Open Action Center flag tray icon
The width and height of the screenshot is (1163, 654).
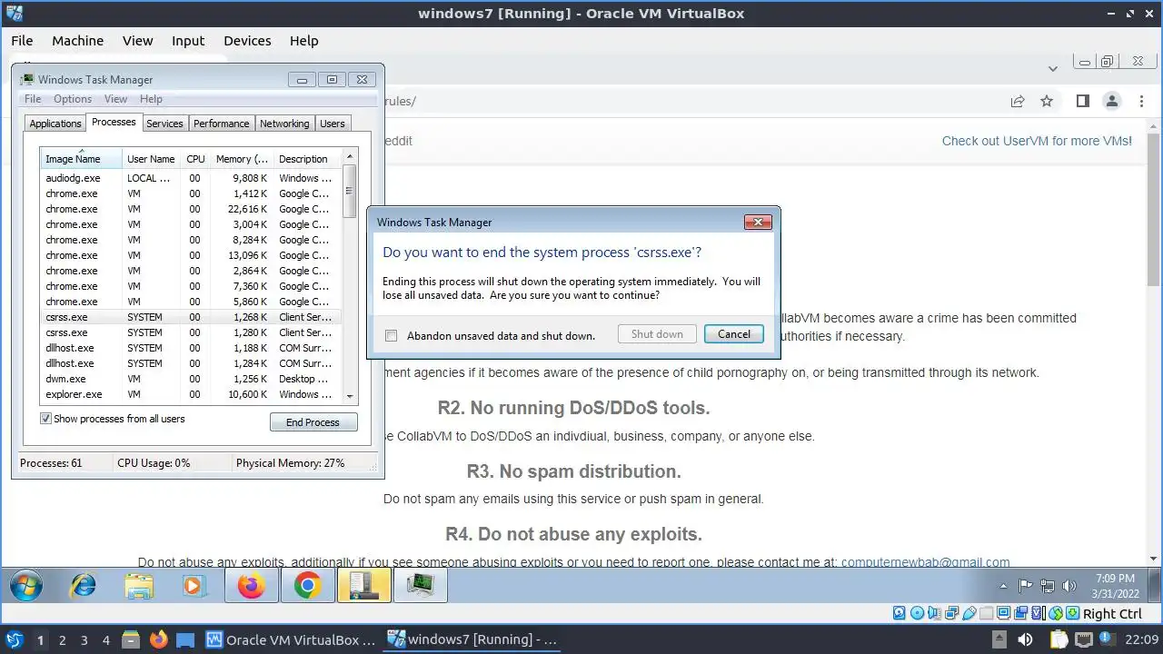click(1025, 587)
